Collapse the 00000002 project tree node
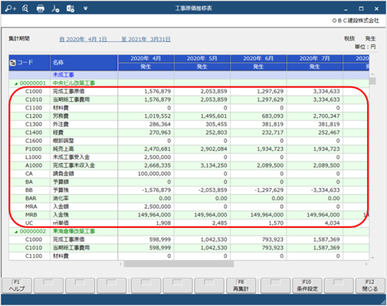This screenshot has width=387, height=306. click(16, 232)
